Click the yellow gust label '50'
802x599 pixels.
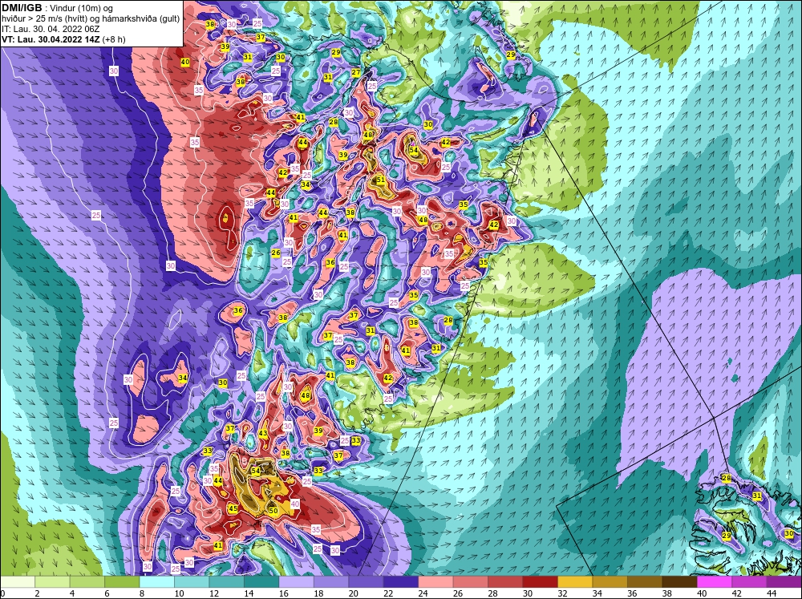(273, 511)
